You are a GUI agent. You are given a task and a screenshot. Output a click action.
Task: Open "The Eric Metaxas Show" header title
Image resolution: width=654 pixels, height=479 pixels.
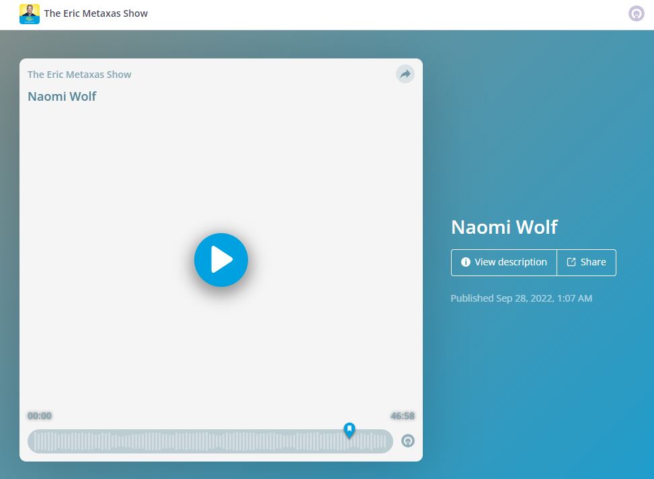(96, 13)
